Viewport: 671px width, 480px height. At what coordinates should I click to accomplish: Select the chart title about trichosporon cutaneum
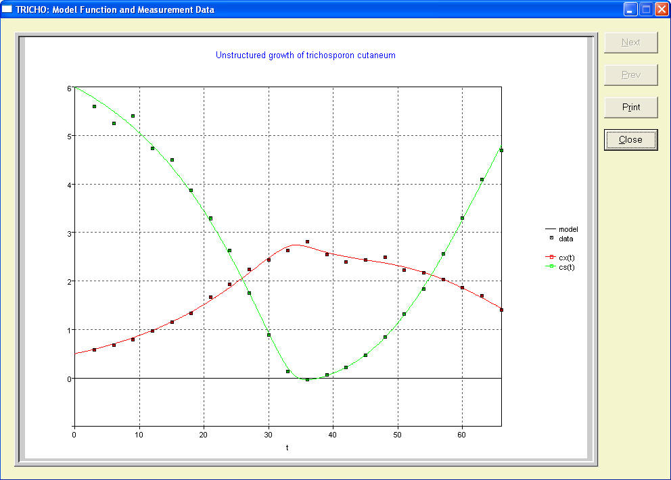pyautogui.click(x=305, y=55)
